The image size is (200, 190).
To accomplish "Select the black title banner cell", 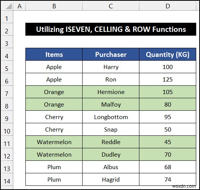I will tap(111, 29).
